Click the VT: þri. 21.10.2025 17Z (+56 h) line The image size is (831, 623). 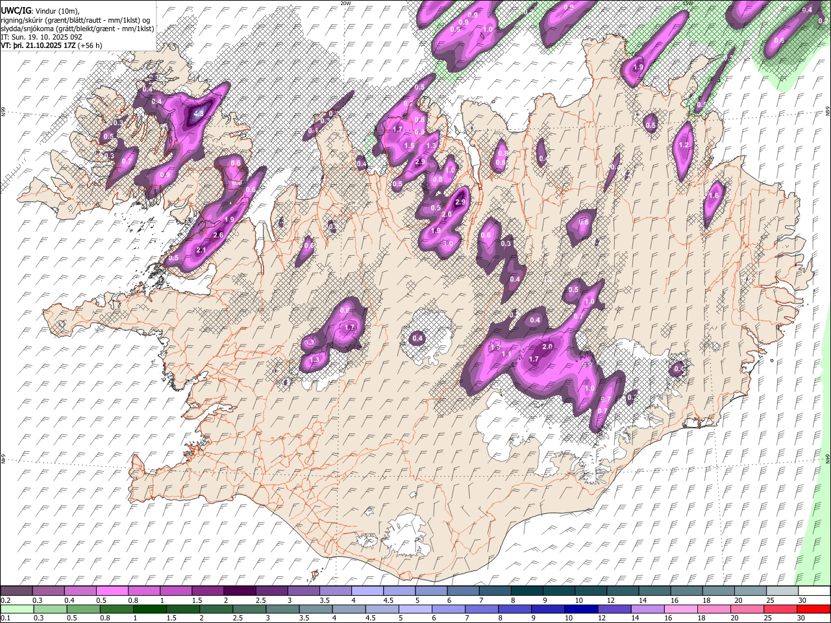pyautogui.click(x=51, y=45)
